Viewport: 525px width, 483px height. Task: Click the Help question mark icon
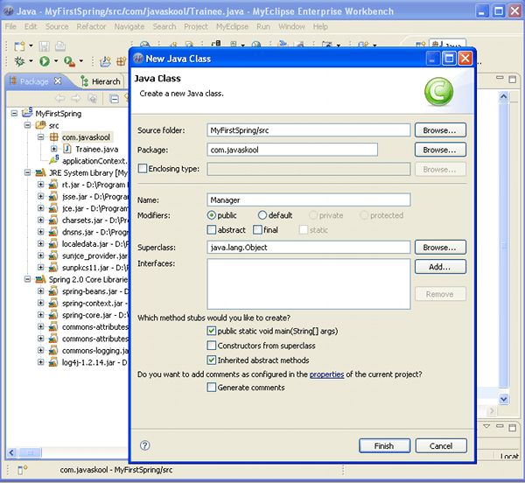[x=145, y=445]
